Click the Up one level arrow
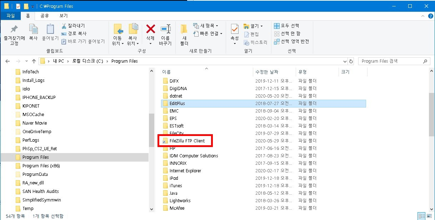This screenshot has width=435, height=220. (x=34, y=61)
